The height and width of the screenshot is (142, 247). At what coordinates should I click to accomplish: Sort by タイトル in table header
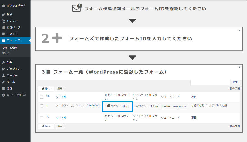[x=61, y=97]
